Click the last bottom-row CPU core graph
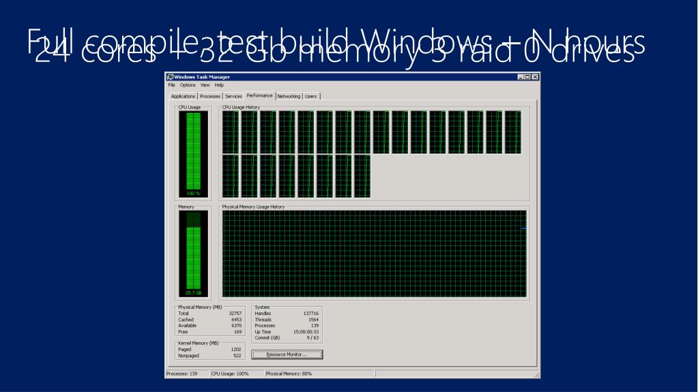This screenshot has width=698, height=392. pyautogui.click(x=362, y=176)
